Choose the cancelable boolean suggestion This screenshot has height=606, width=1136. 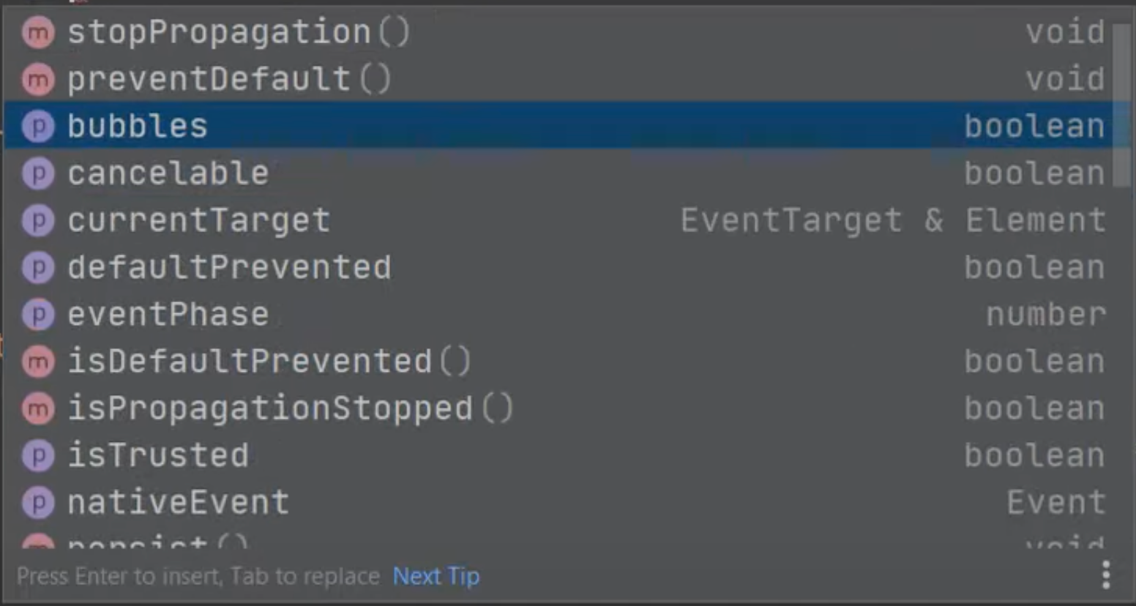558,173
